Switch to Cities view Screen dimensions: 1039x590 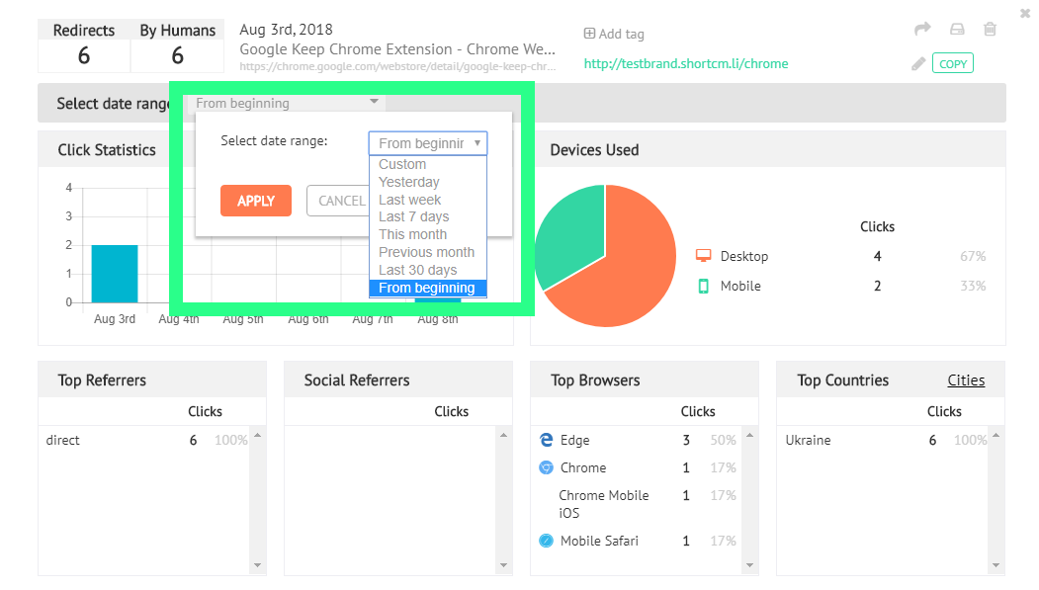tap(966, 380)
